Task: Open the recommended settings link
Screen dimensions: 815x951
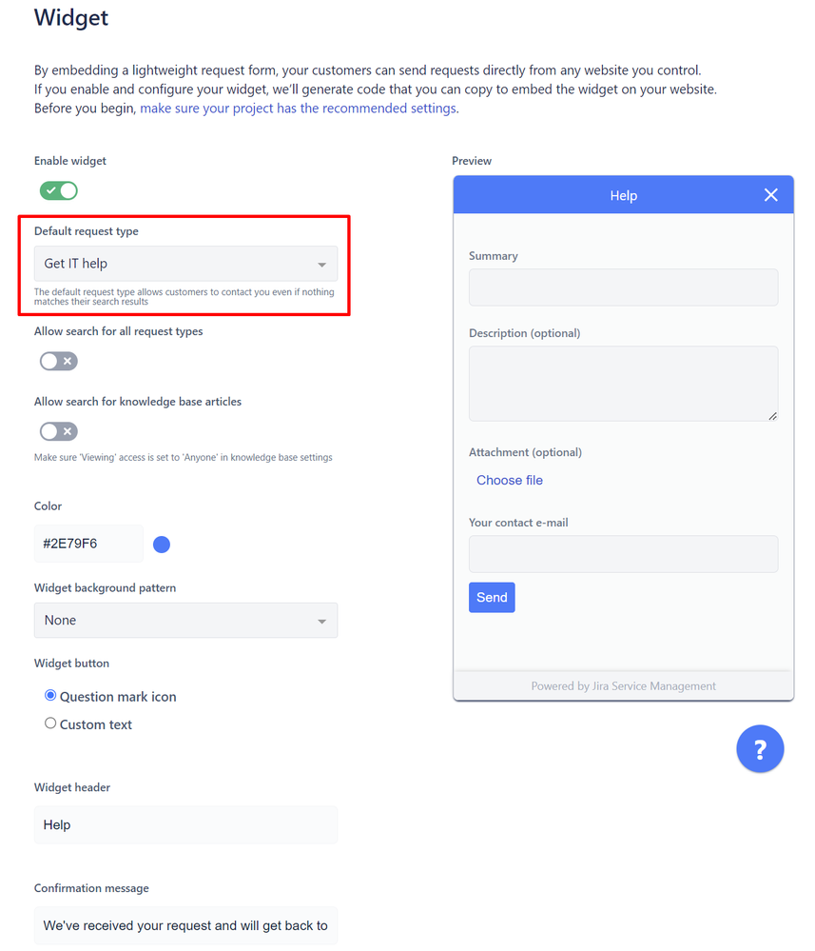Action: 298,108
